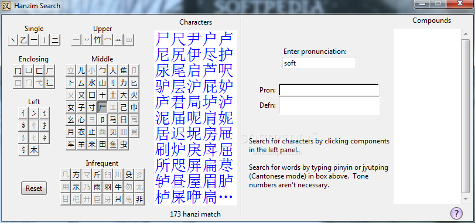Select the 隹 bird component in Middle
The height and width of the screenshot is (223, 475).
coord(124,70)
